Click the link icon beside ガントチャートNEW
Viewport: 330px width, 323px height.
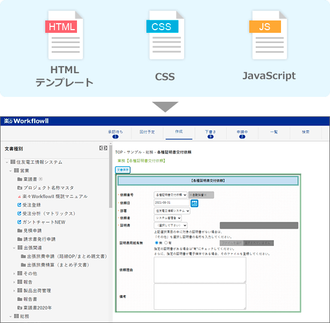[19, 222]
